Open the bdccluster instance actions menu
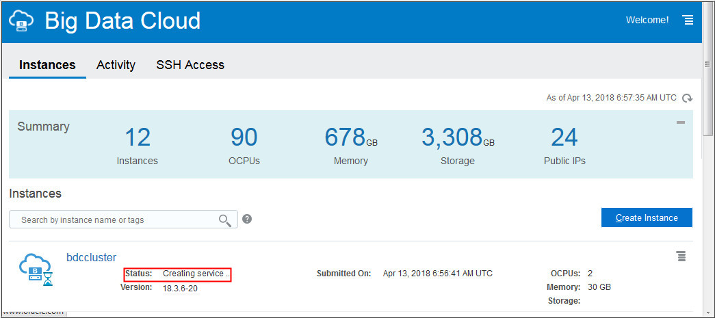Viewport: 715px width, 318px height. point(681,256)
